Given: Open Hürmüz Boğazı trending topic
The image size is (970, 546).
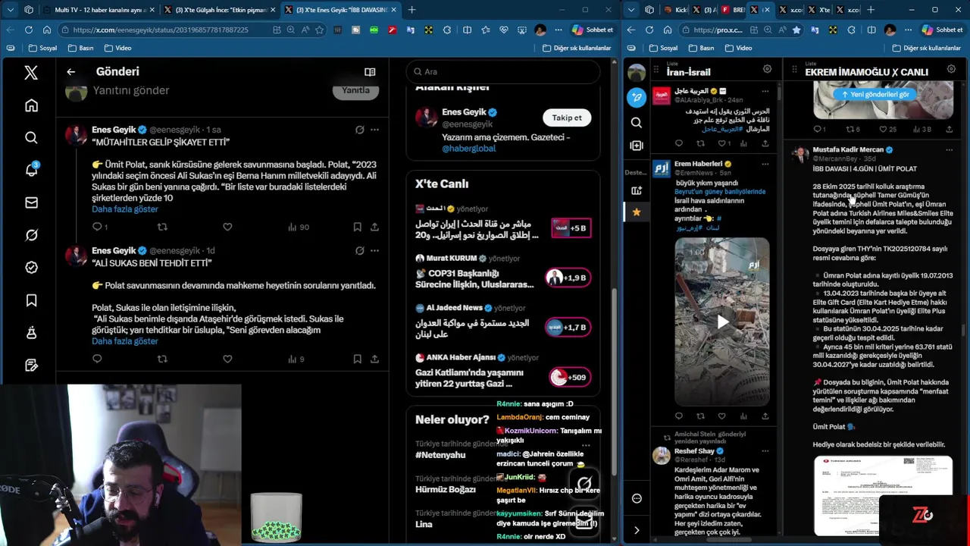Looking at the screenshot, I should 446,490.
